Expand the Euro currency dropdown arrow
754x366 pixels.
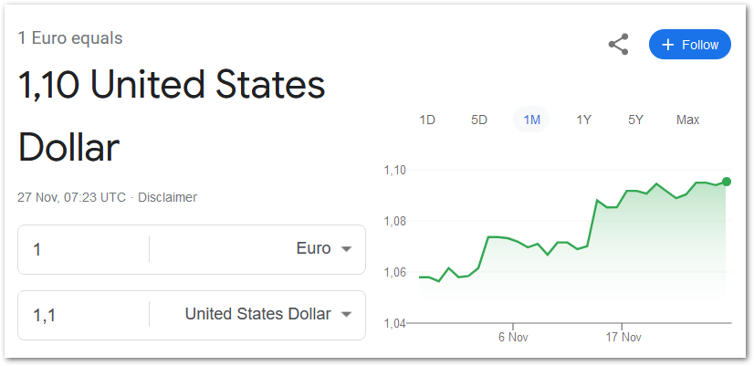346,249
